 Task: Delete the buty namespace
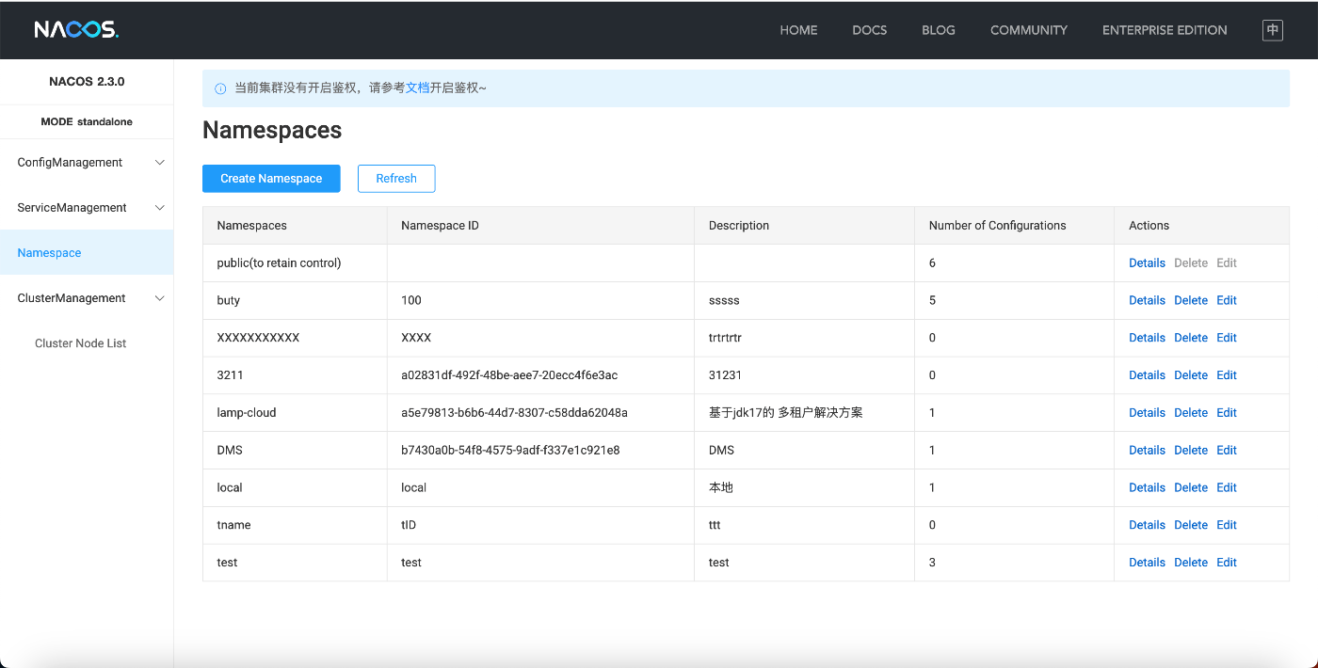(1191, 301)
